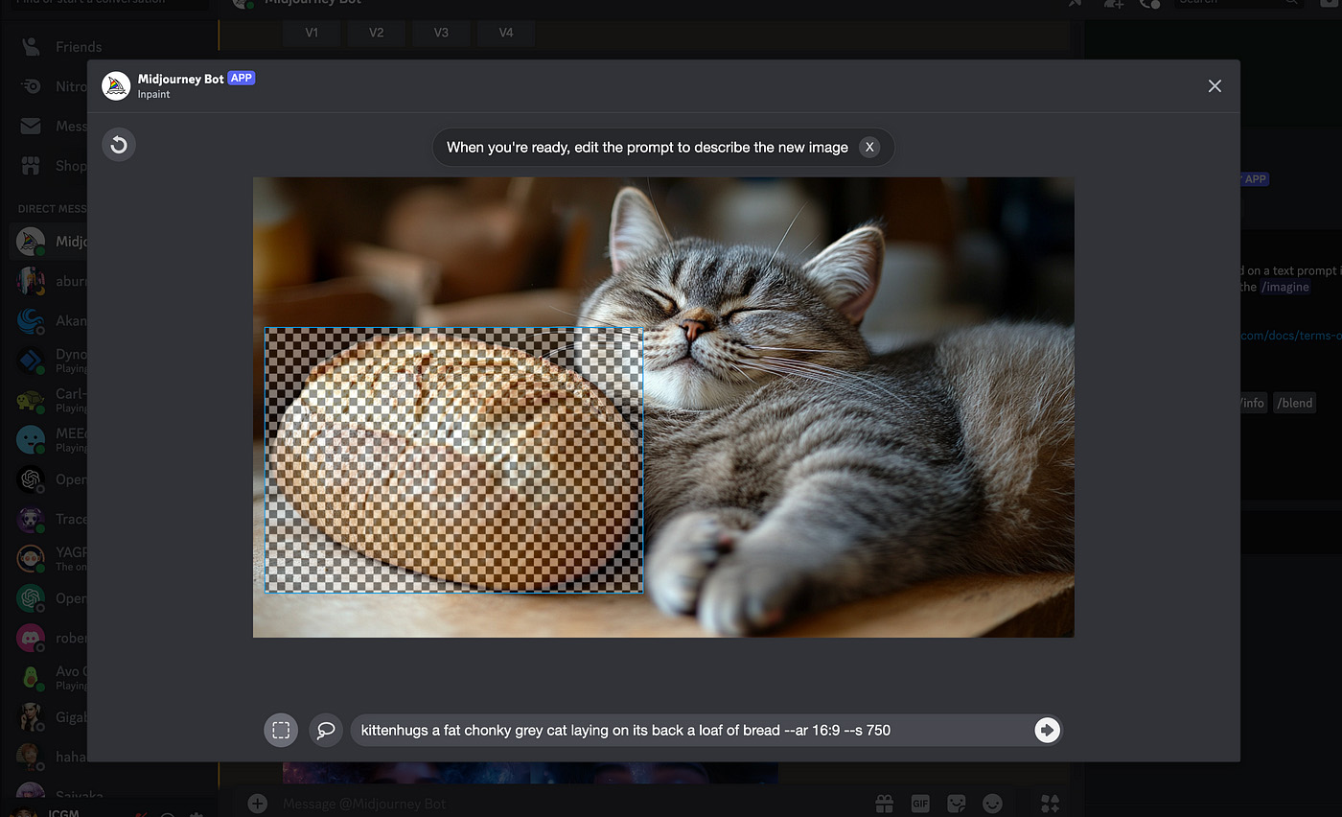This screenshot has height=817, width=1342.
Task: Close the Inpaint editor dialog
Action: point(1215,86)
